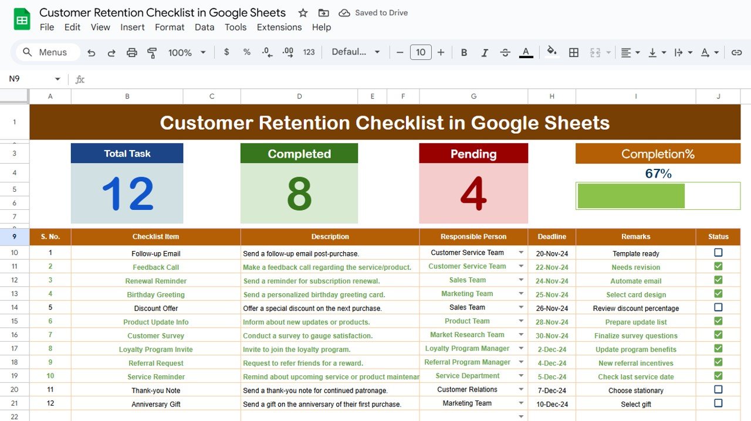Image resolution: width=751 pixels, height=421 pixels.
Task: Select column G header
Action: [x=473, y=96]
